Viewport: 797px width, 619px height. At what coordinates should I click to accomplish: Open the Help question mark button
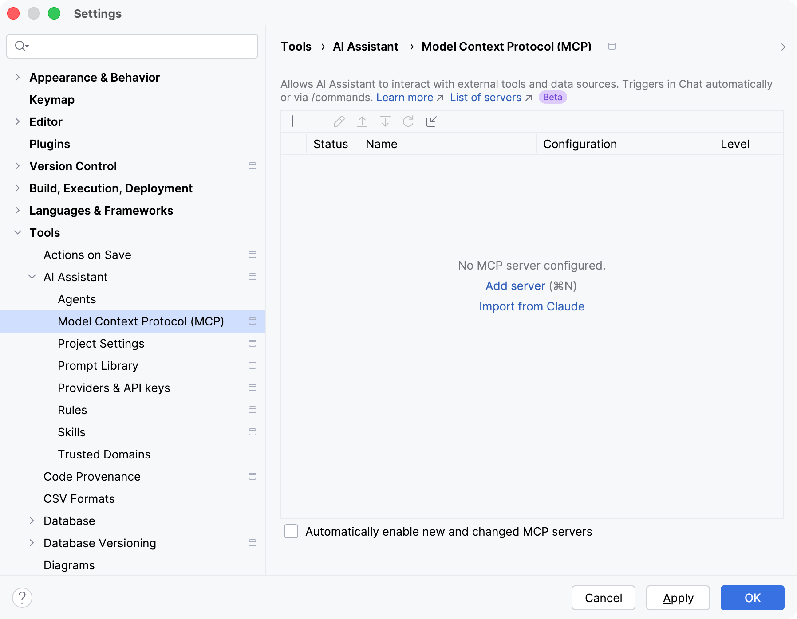[22, 598]
